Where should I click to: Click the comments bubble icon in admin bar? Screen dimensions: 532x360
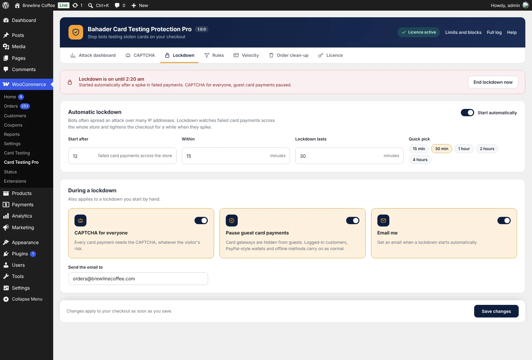pyautogui.click(x=117, y=5)
